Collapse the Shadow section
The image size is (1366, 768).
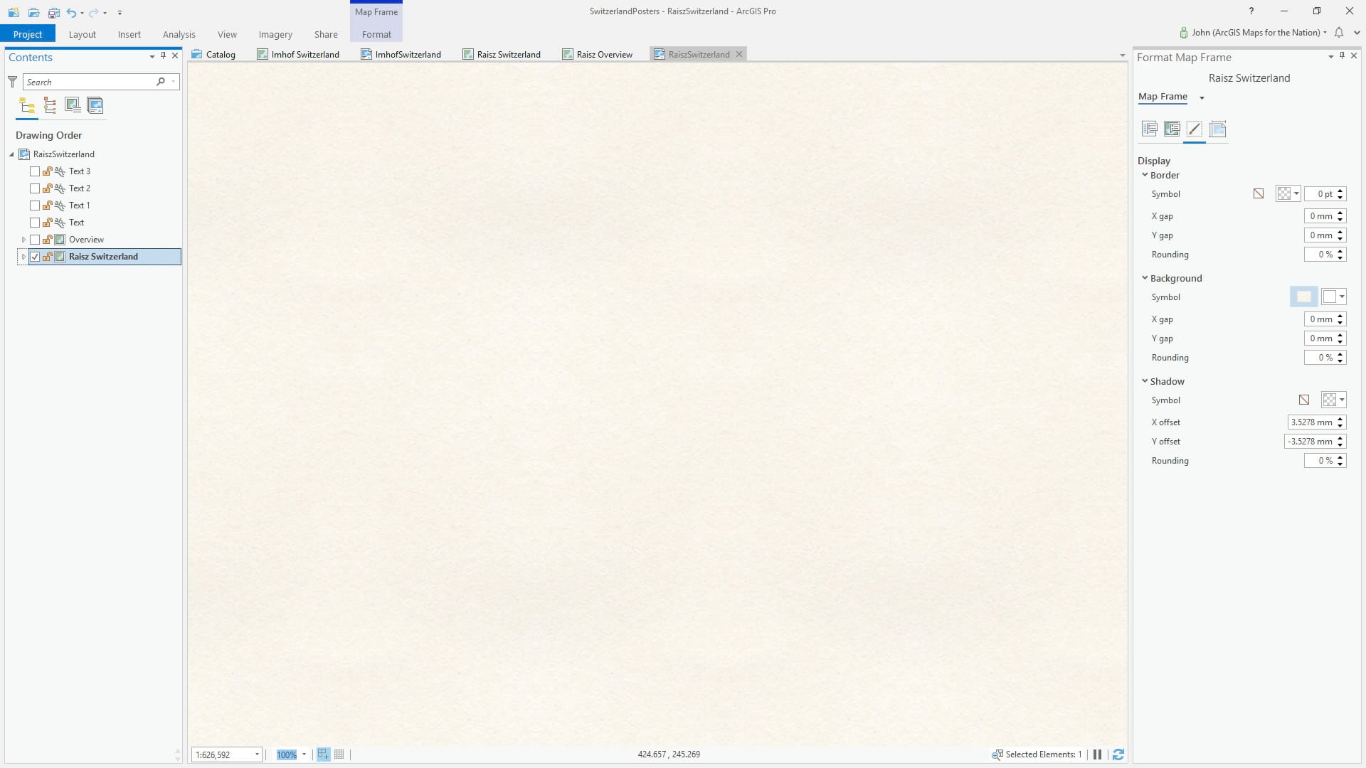[1145, 381]
